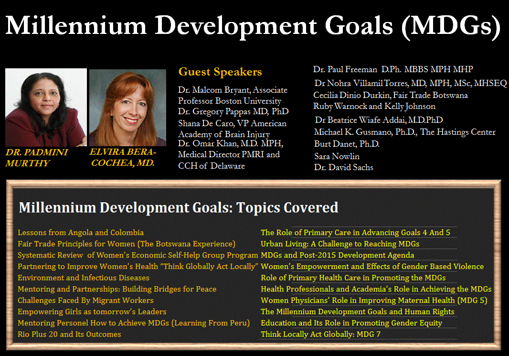Click the 'DR. PADMINI MURTHY' caption
The height and width of the screenshot is (356, 509).
(x=36, y=158)
